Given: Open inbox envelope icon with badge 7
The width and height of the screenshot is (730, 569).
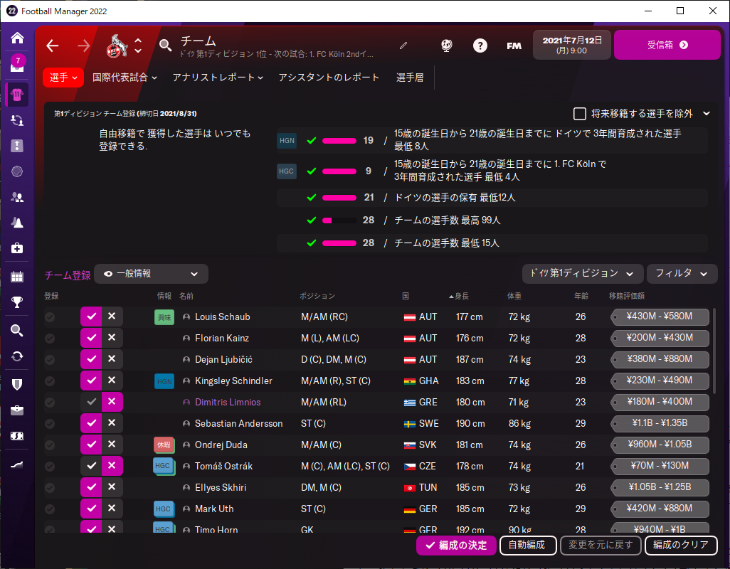Looking at the screenshot, I should point(17,64).
